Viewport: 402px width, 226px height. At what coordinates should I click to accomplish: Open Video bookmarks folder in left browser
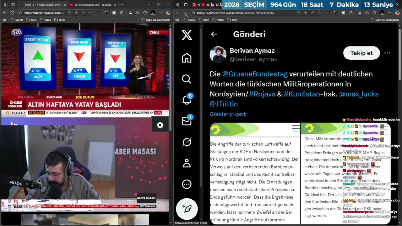[46, 20]
